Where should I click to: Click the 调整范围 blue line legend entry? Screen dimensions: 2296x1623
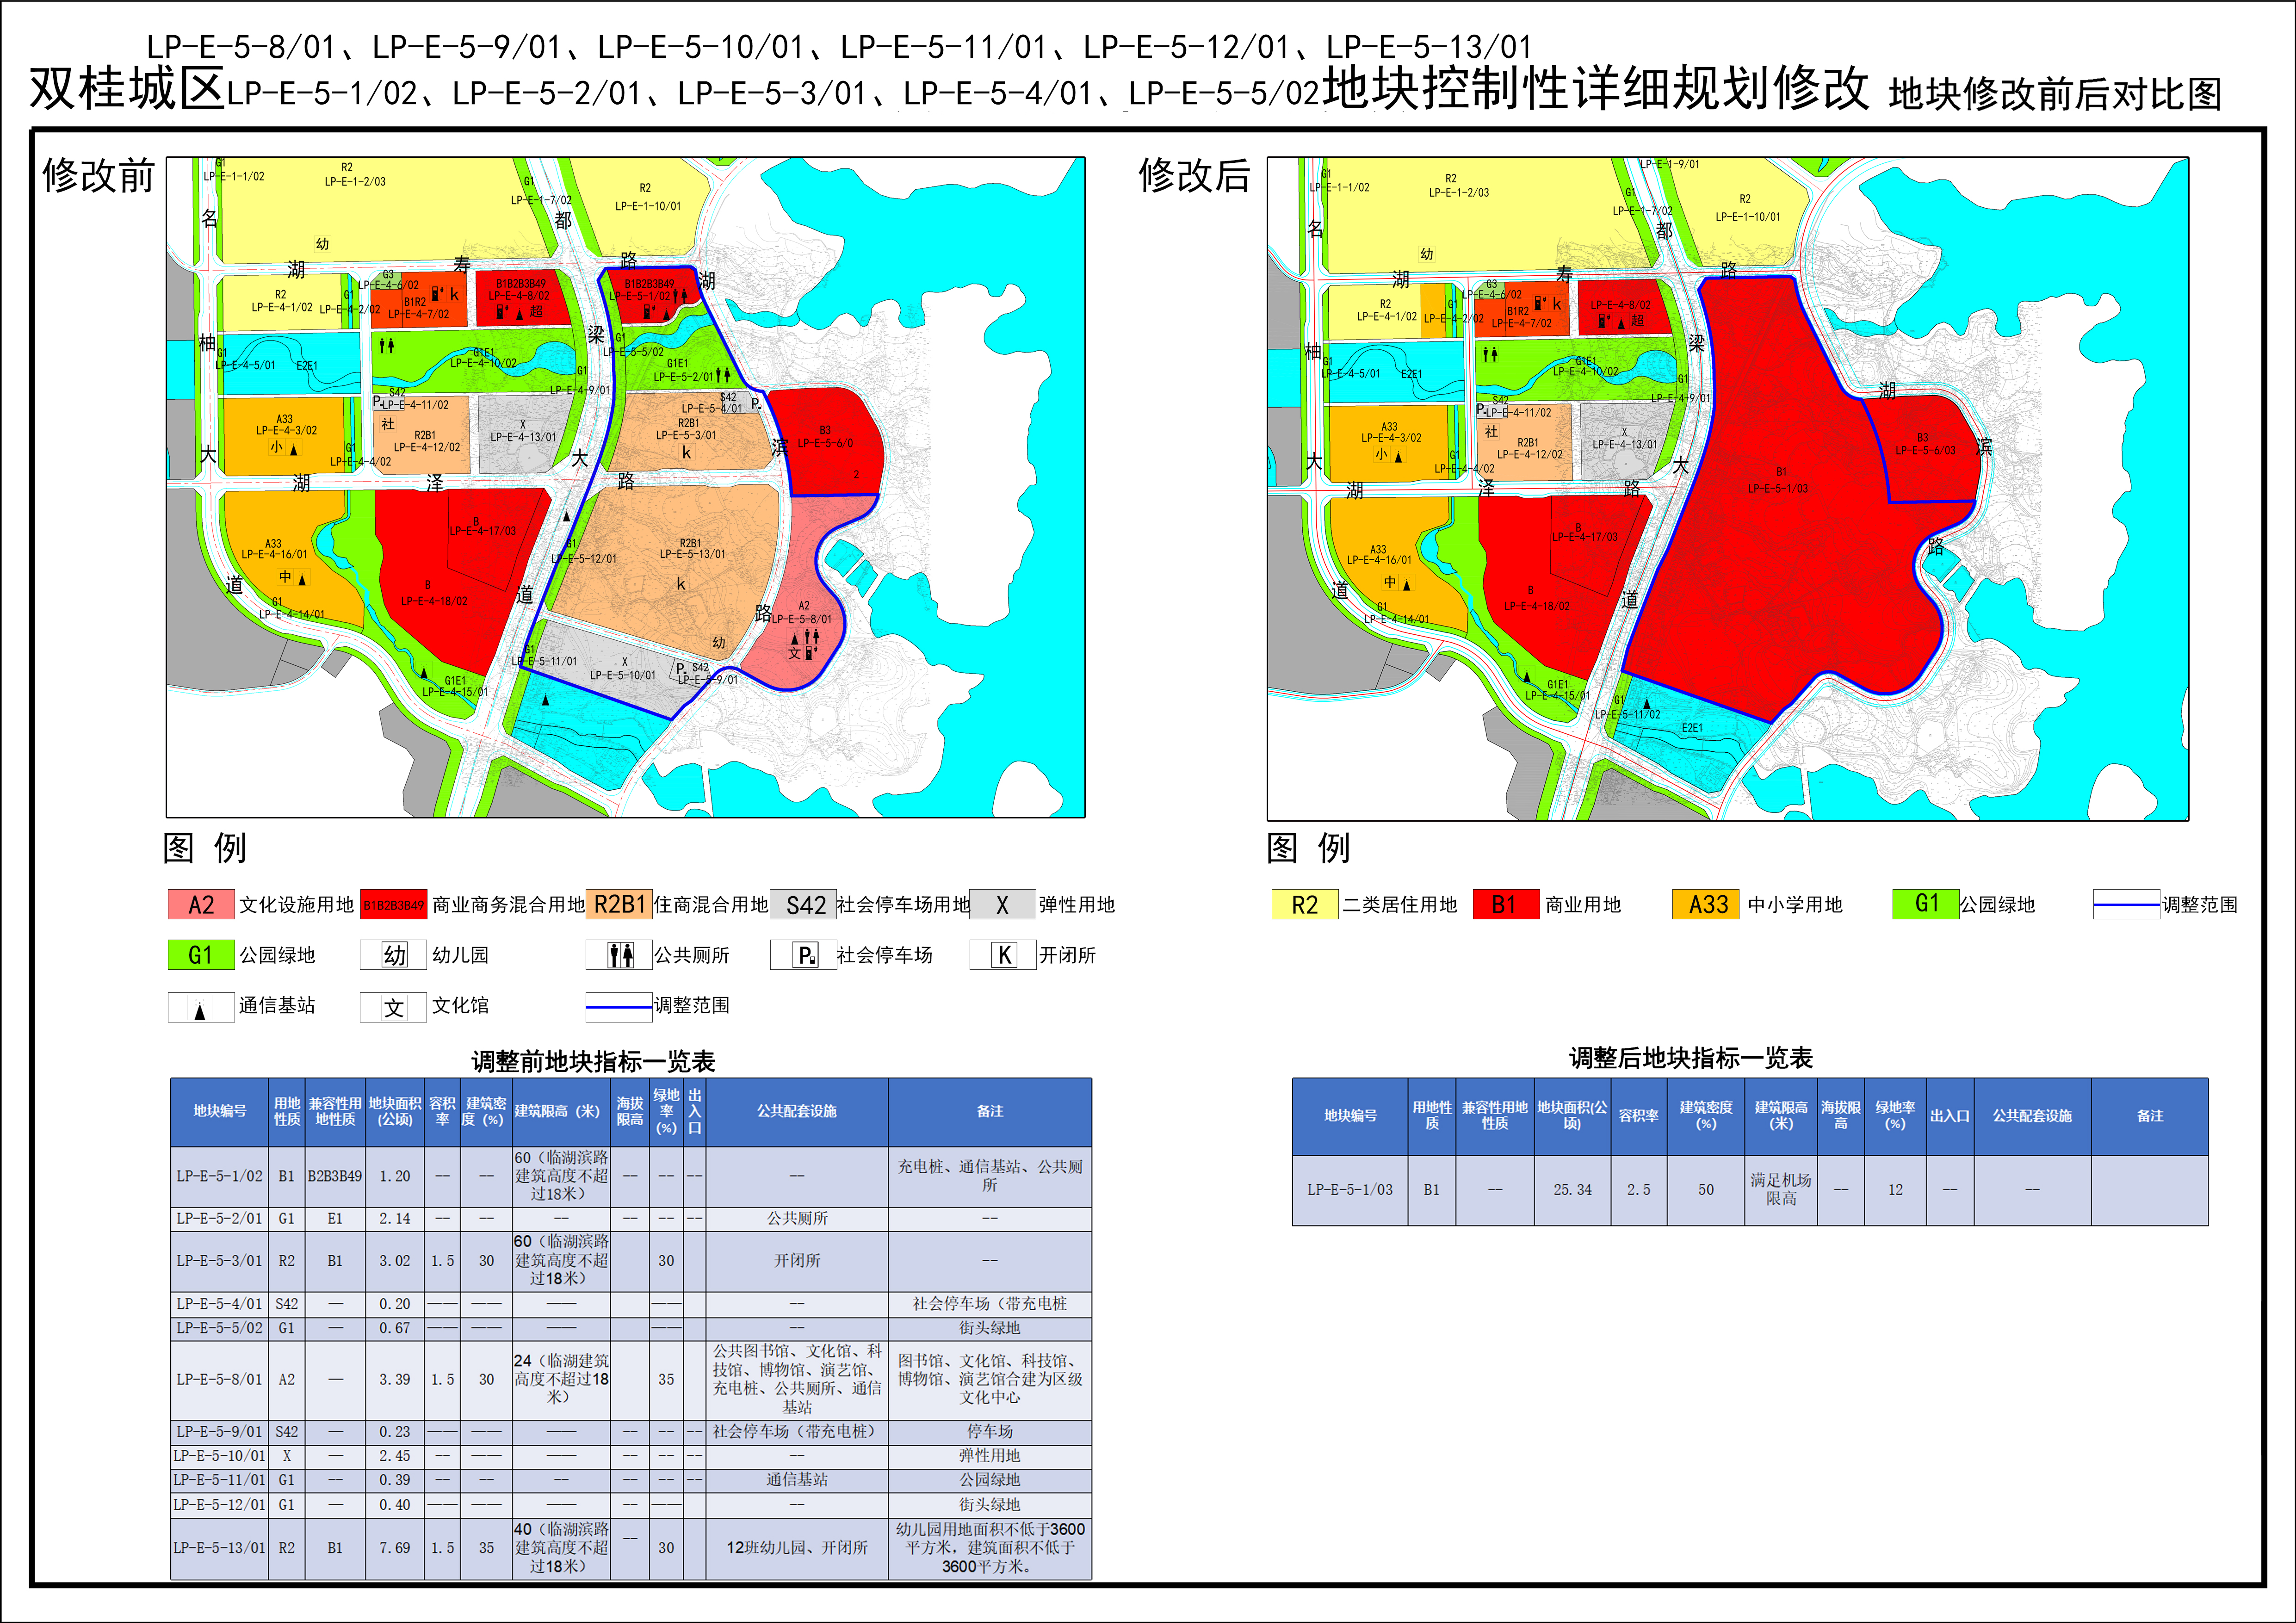coord(620,1007)
